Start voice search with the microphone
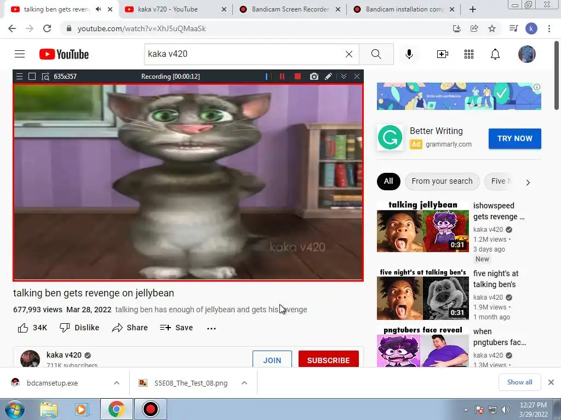 (409, 54)
